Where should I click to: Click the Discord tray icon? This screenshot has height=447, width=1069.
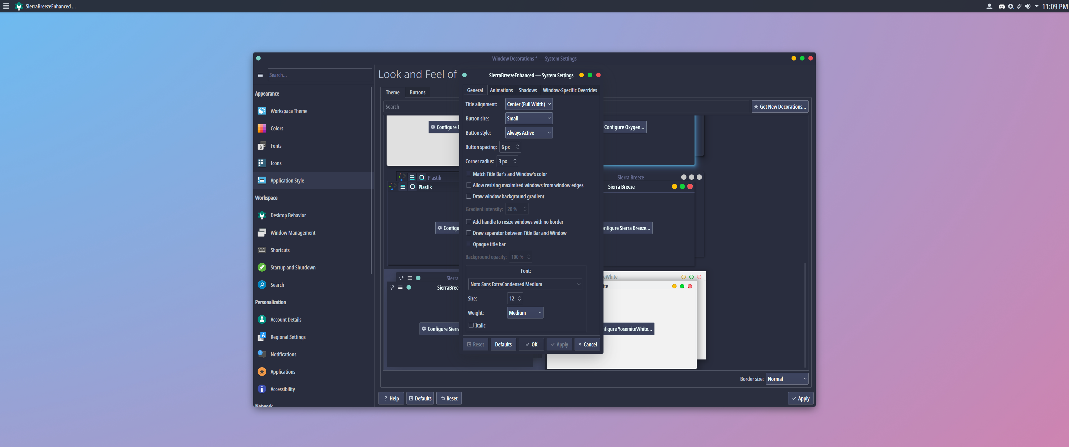(1002, 6)
